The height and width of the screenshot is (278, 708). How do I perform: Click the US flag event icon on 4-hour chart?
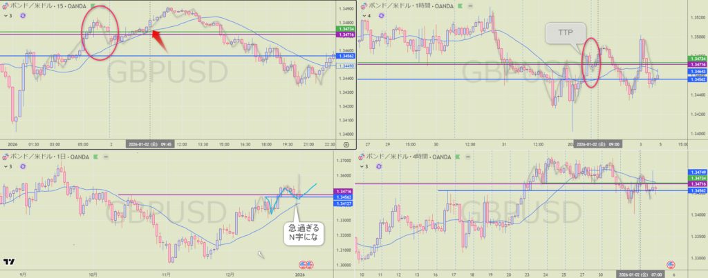669,264
